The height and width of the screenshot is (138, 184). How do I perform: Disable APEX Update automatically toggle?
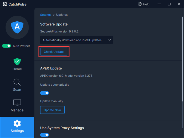coord(44,93)
